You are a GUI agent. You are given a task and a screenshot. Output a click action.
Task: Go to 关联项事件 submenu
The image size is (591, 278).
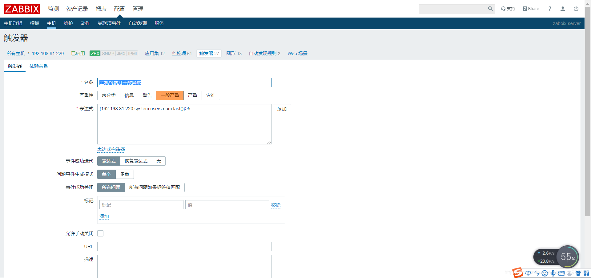pos(109,23)
